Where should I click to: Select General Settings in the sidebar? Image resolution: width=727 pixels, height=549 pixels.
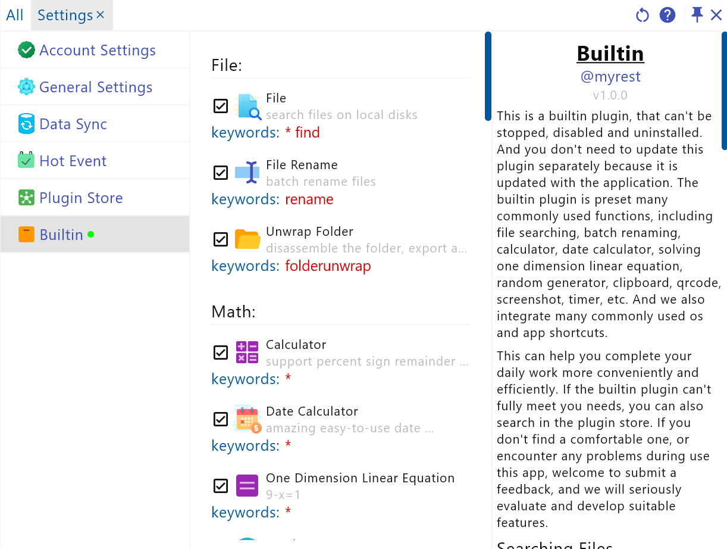[96, 88]
